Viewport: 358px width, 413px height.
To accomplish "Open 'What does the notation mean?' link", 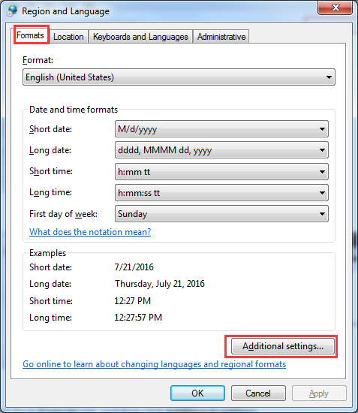I will pyautogui.click(x=90, y=232).
